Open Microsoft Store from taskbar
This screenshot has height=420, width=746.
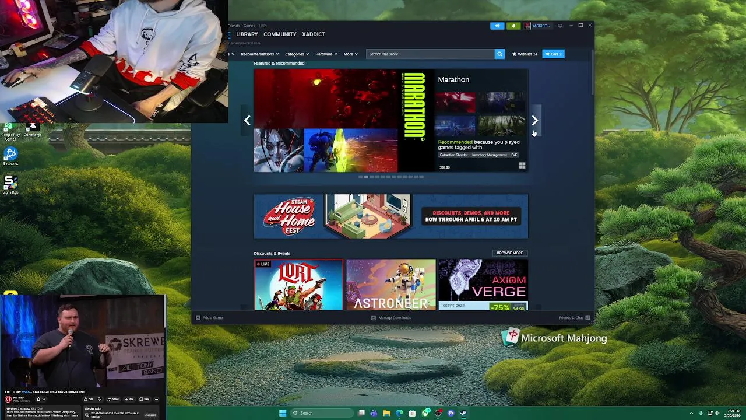(x=412, y=413)
